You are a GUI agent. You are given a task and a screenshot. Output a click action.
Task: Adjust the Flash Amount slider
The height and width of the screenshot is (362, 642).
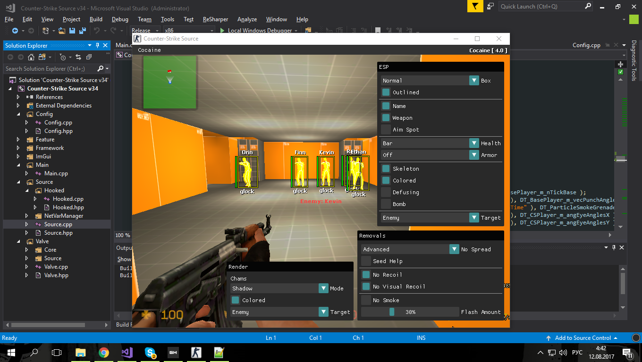tap(392, 312)
